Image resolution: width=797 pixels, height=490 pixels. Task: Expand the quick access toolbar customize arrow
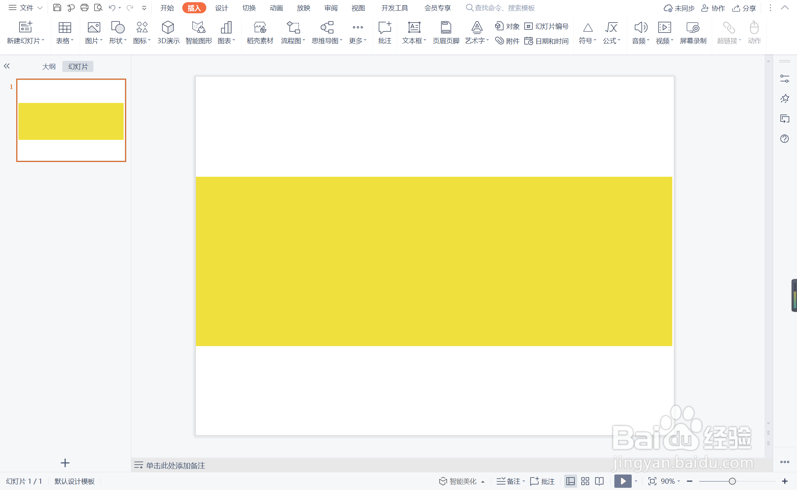pyautogui.click(x=144, y=8)
